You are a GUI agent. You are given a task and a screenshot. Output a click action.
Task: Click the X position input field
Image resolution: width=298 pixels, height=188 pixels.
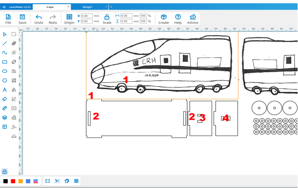87,16
